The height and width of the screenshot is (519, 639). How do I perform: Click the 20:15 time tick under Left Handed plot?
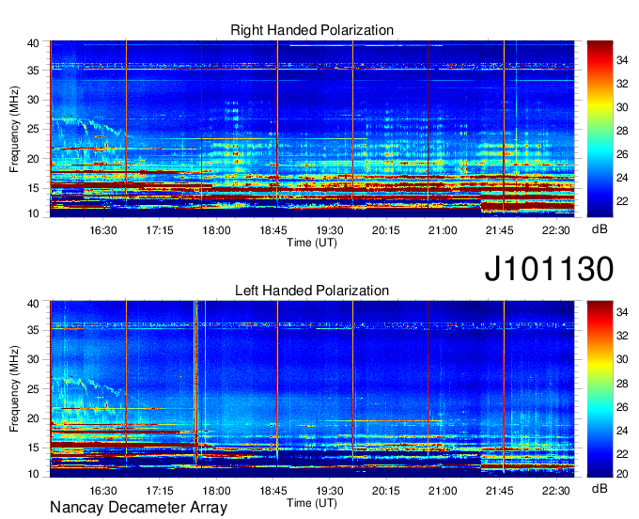tap(386, 491)
